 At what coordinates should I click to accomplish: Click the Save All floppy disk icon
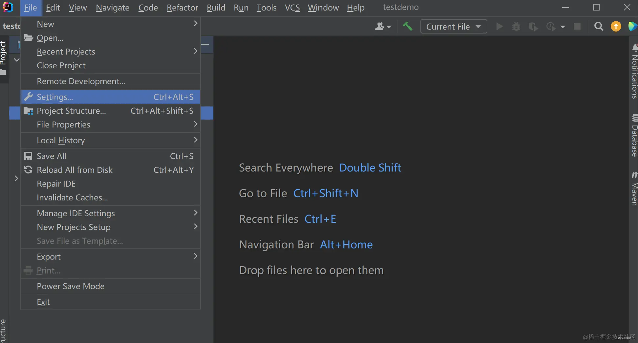pos(28,156)
